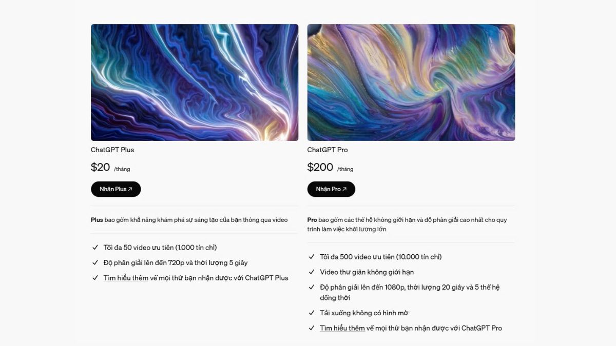Click the arrow icon in Nhận Pro

344,189
